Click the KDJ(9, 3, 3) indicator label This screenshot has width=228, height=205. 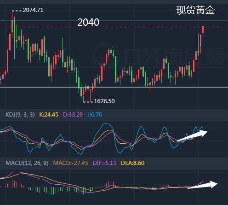tap(20, 115)
